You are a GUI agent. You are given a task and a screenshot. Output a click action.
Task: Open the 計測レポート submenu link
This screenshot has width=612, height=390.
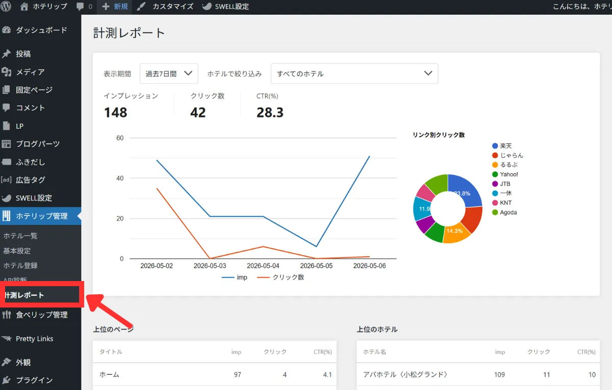[24, 295]
